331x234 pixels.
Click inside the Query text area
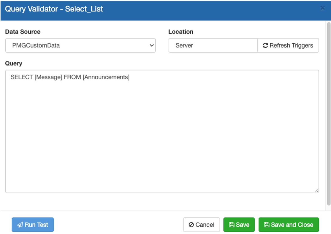tap(162, 131)
